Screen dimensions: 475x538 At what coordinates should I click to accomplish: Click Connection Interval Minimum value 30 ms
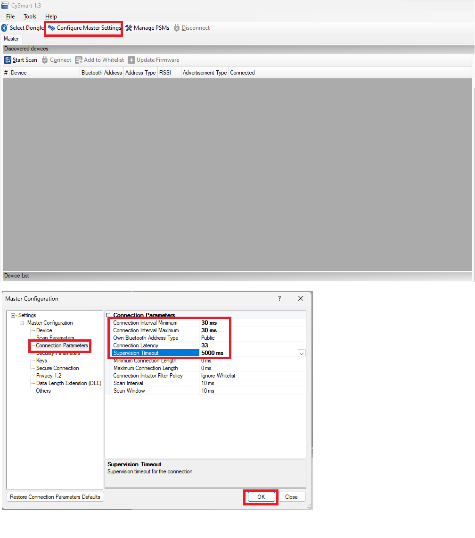[x=209, y=323]
